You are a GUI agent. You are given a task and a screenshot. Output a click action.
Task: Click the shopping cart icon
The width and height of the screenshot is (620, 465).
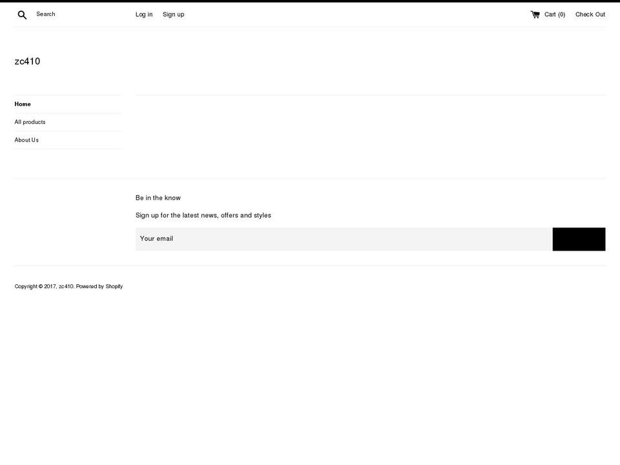click(535, 15)
